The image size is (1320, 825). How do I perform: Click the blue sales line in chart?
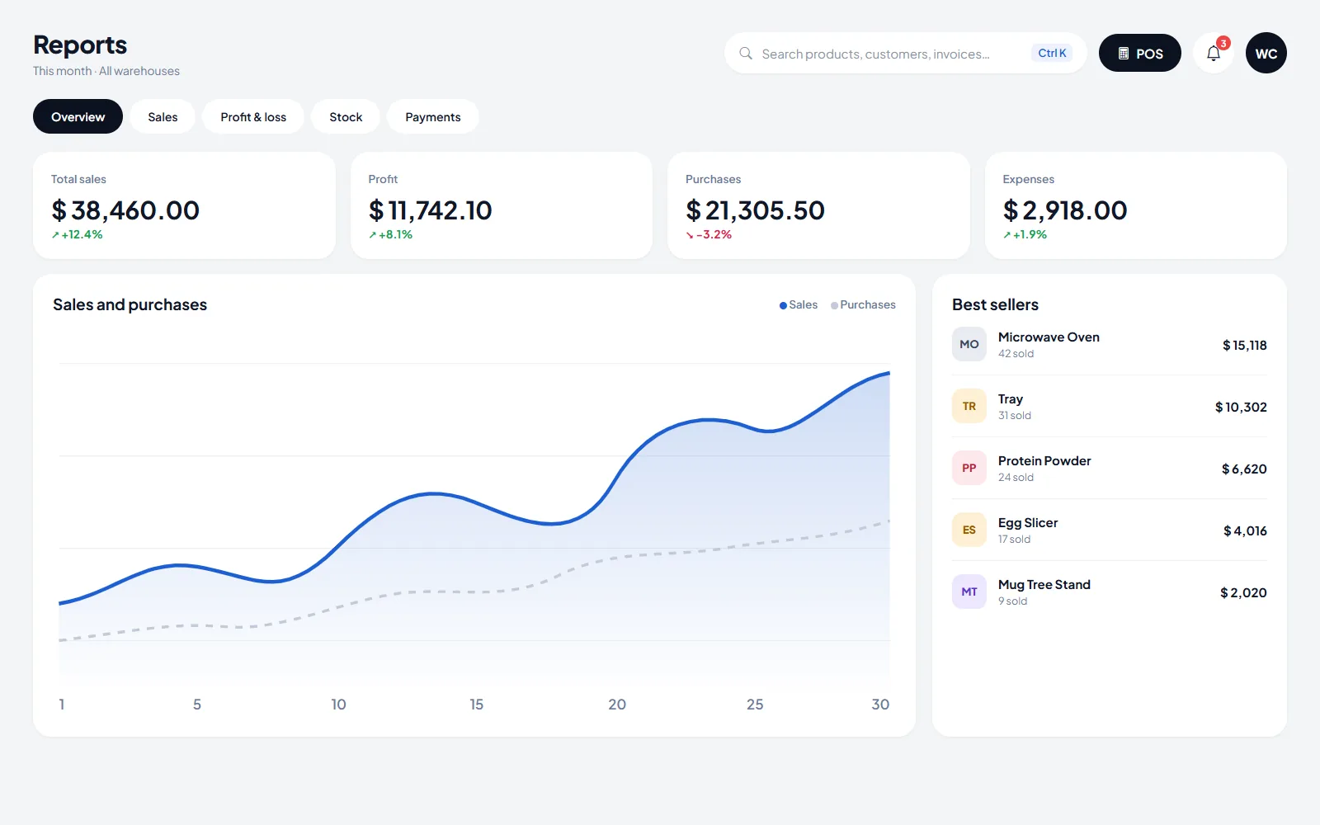tap(434, 494)
